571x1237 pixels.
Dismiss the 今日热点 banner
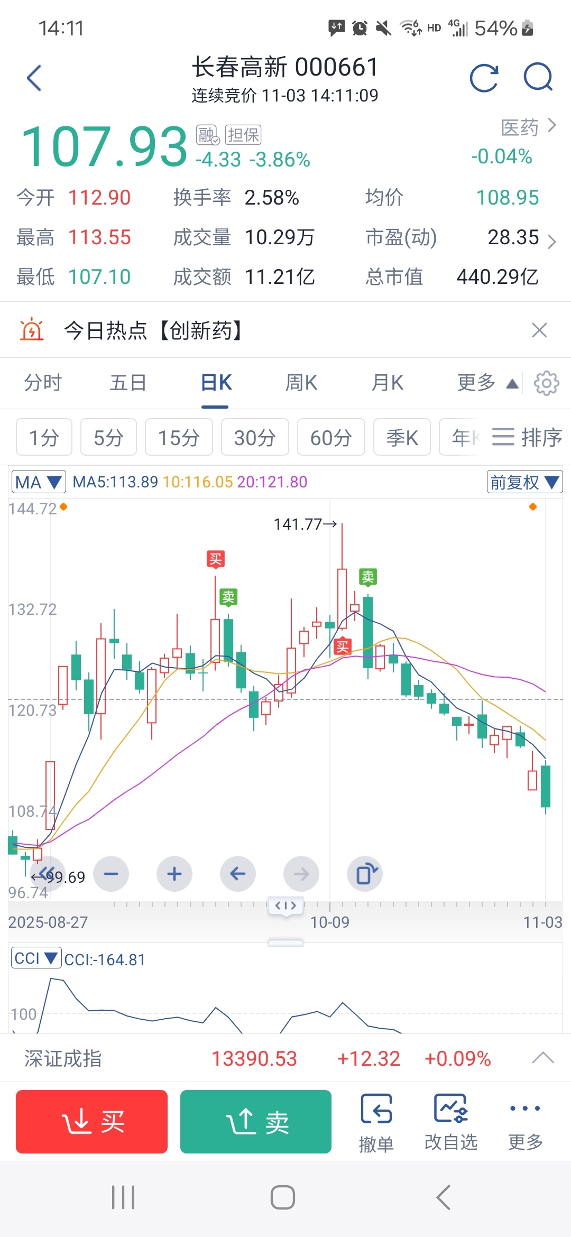539,330
